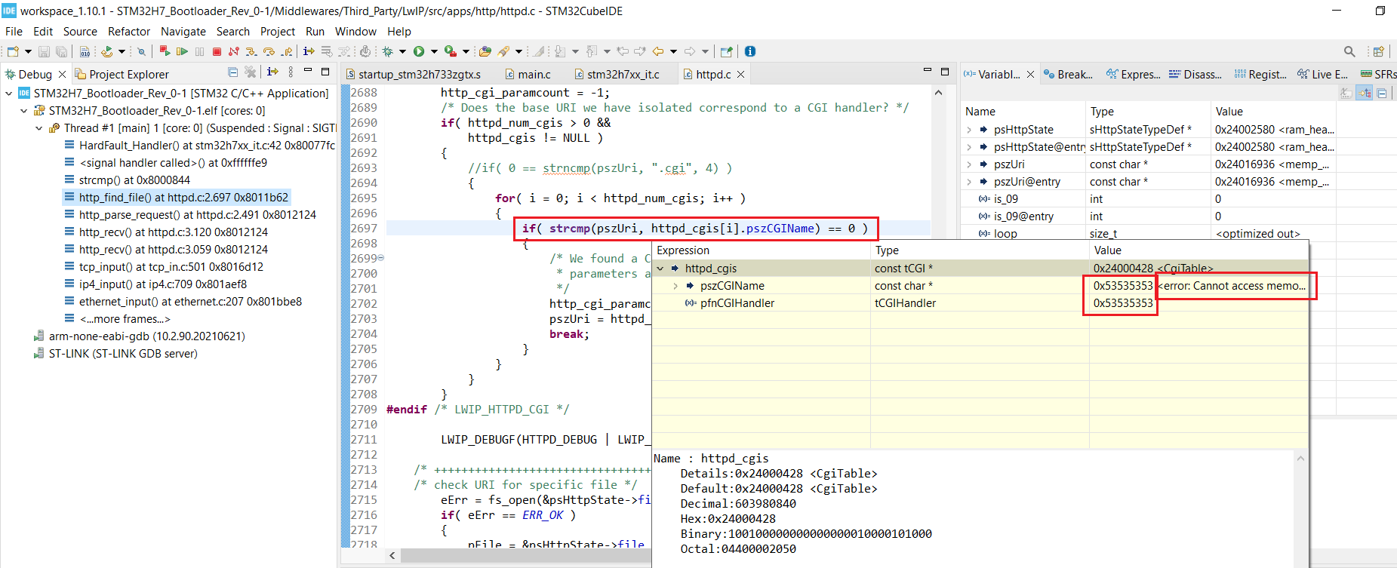Click the Step Into icon
The image size is (1397, 568).
tap(251, 51)
